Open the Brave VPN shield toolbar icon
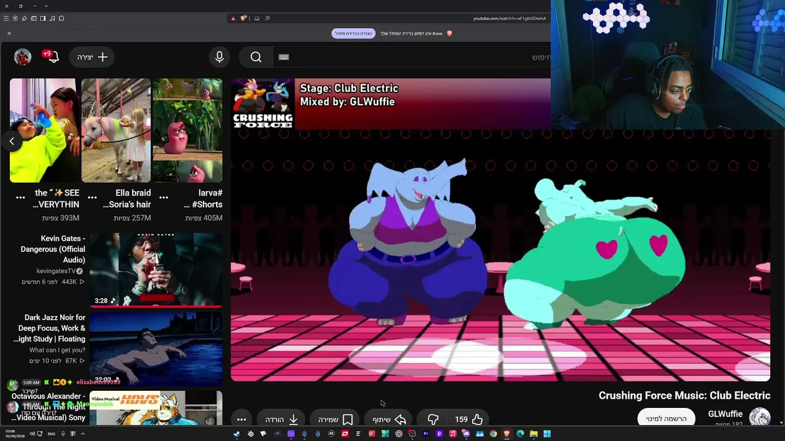Image resolution: width=785 pixels, height=441 pixels. pos(15,18)
